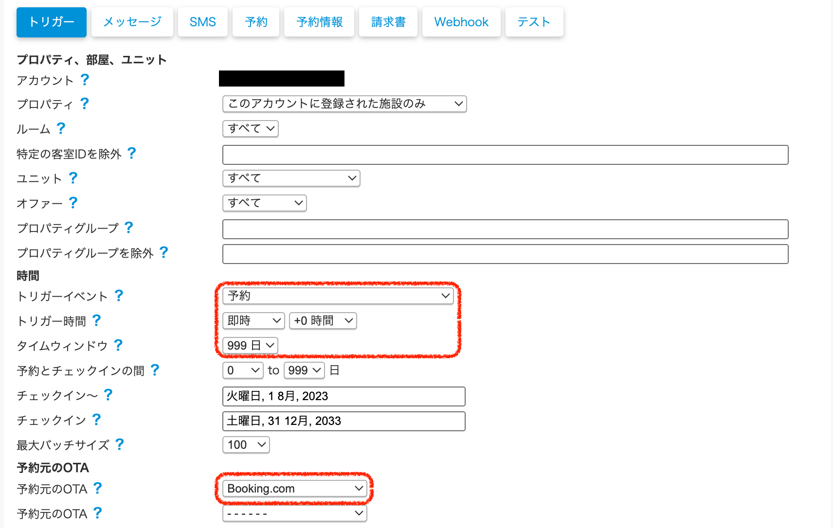Expand the 999 日 time window dropdown
Viewport: 833px width, 528px height.
[250, 346]
